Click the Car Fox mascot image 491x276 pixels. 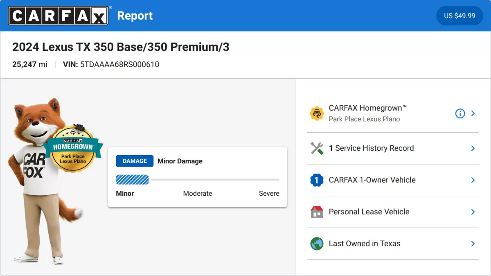coord(46,181)
